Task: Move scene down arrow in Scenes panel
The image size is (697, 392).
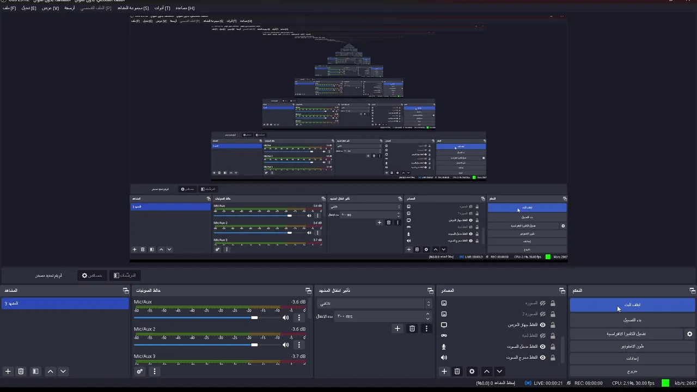Action: [63, 371]
